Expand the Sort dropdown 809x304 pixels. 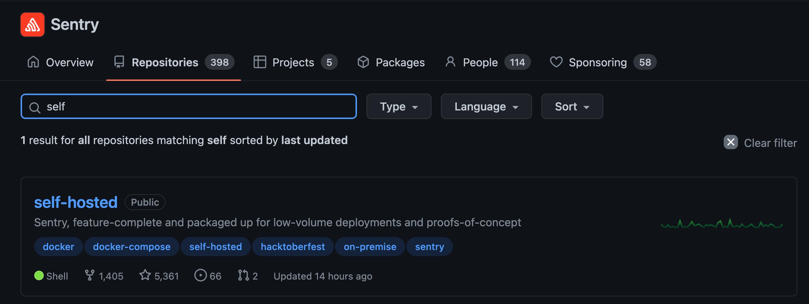pyautogui.click(x=572, y=106)
